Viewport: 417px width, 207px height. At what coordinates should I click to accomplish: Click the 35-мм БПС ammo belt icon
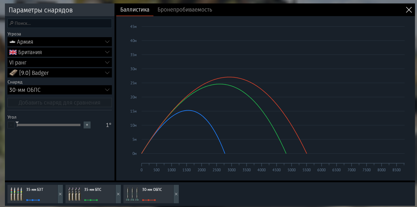click(x=74, y=194)
